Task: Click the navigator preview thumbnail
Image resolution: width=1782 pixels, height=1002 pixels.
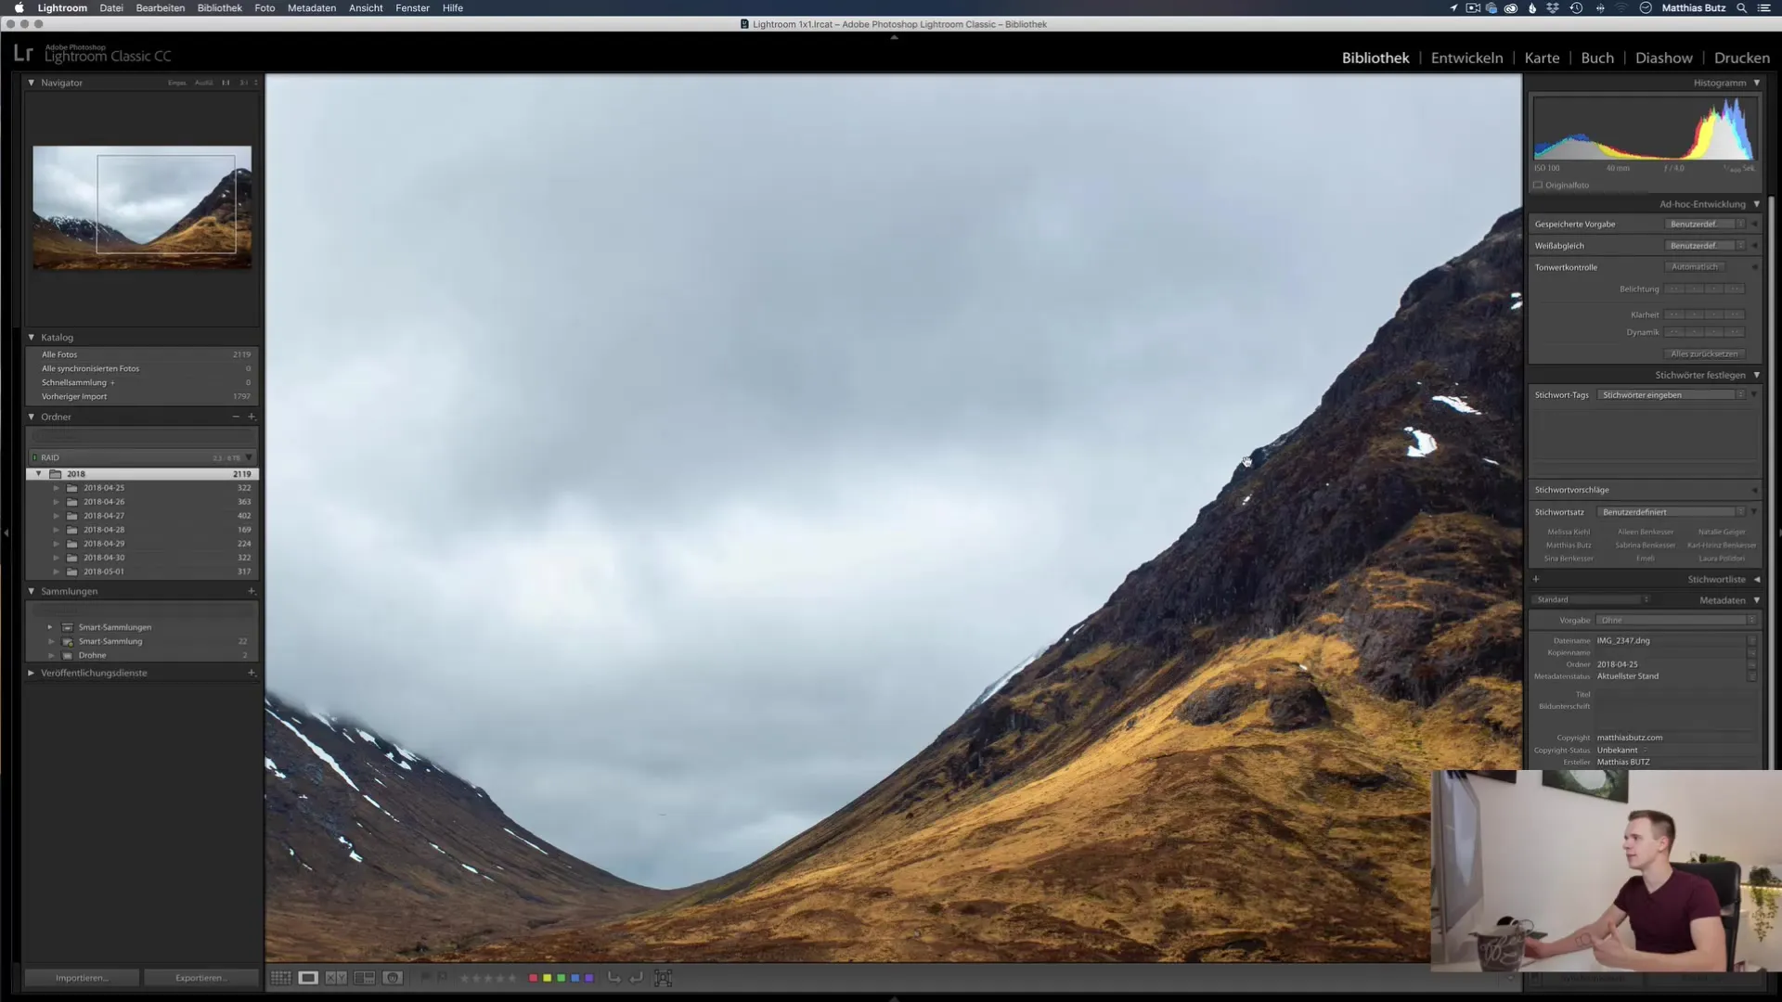Action: (x=142, y=208)
